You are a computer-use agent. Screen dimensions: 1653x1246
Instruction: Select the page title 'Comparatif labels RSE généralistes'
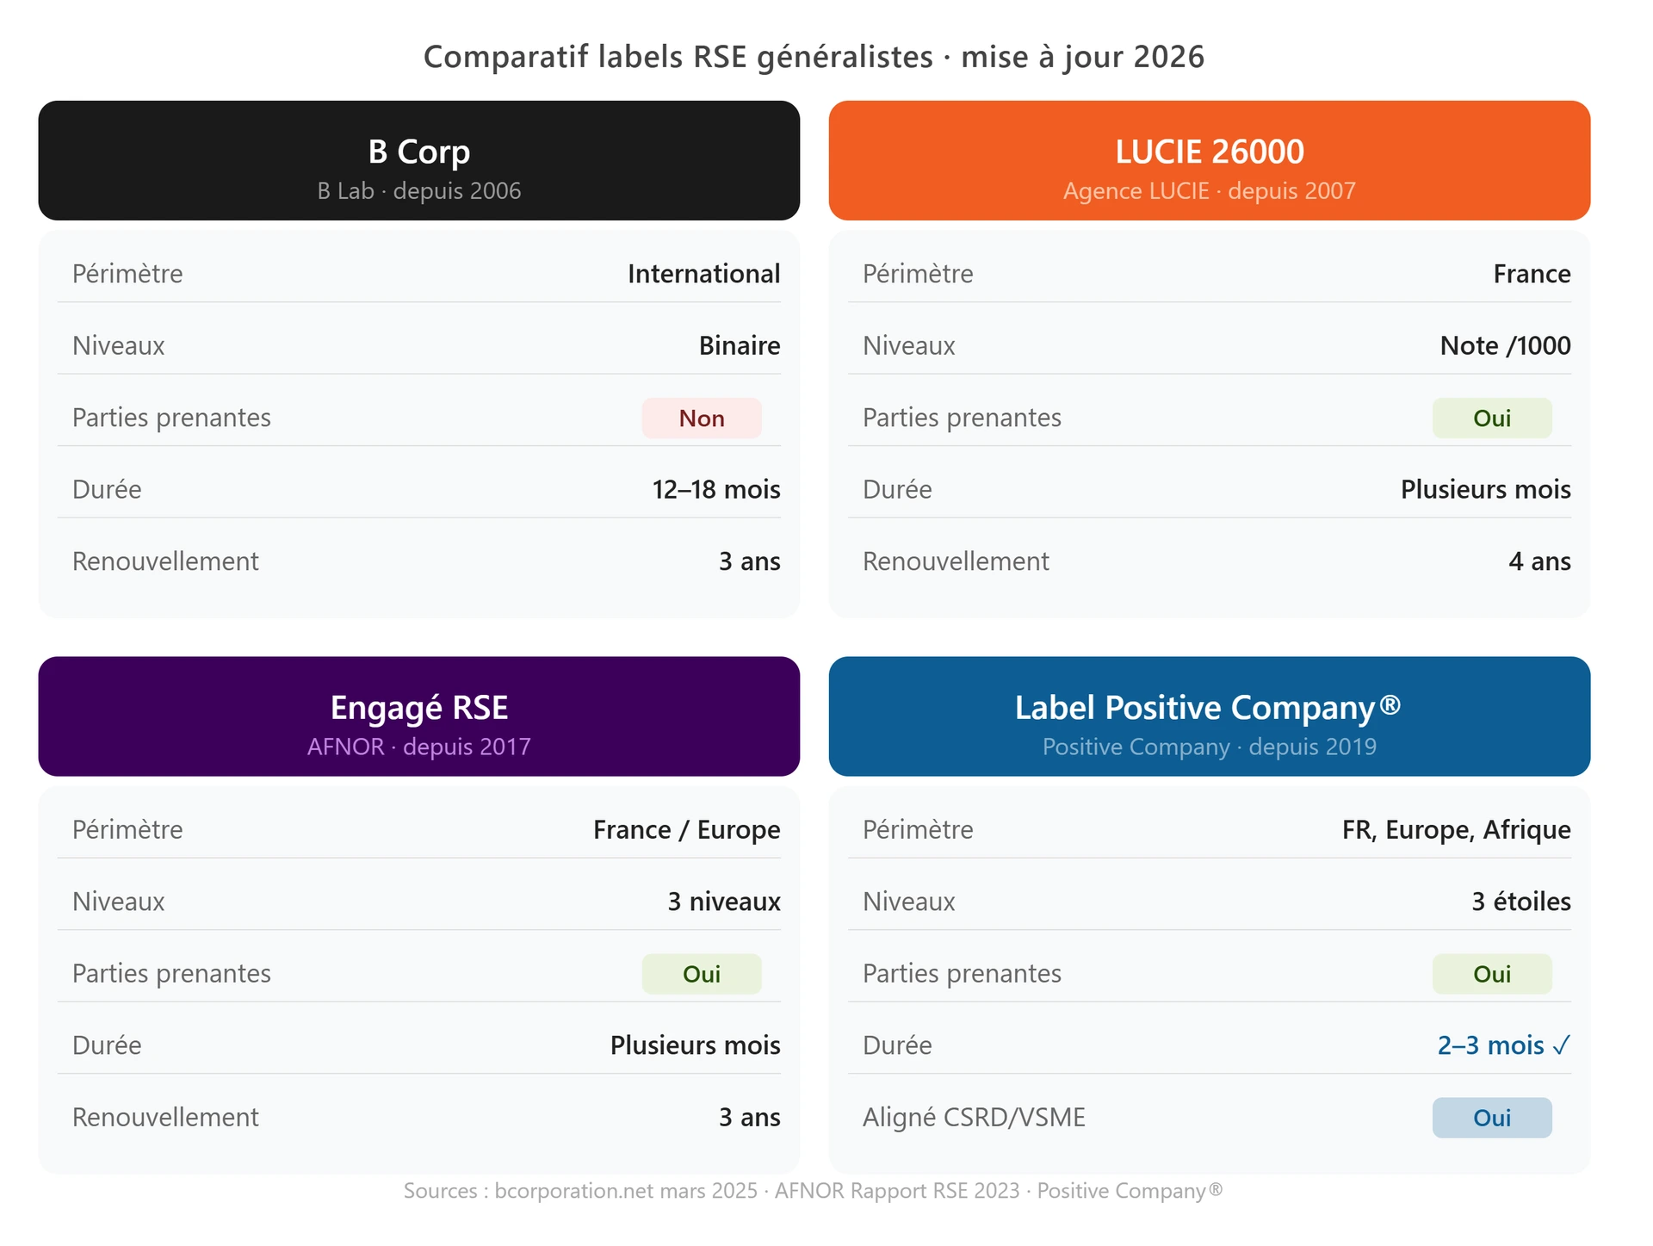678,57
